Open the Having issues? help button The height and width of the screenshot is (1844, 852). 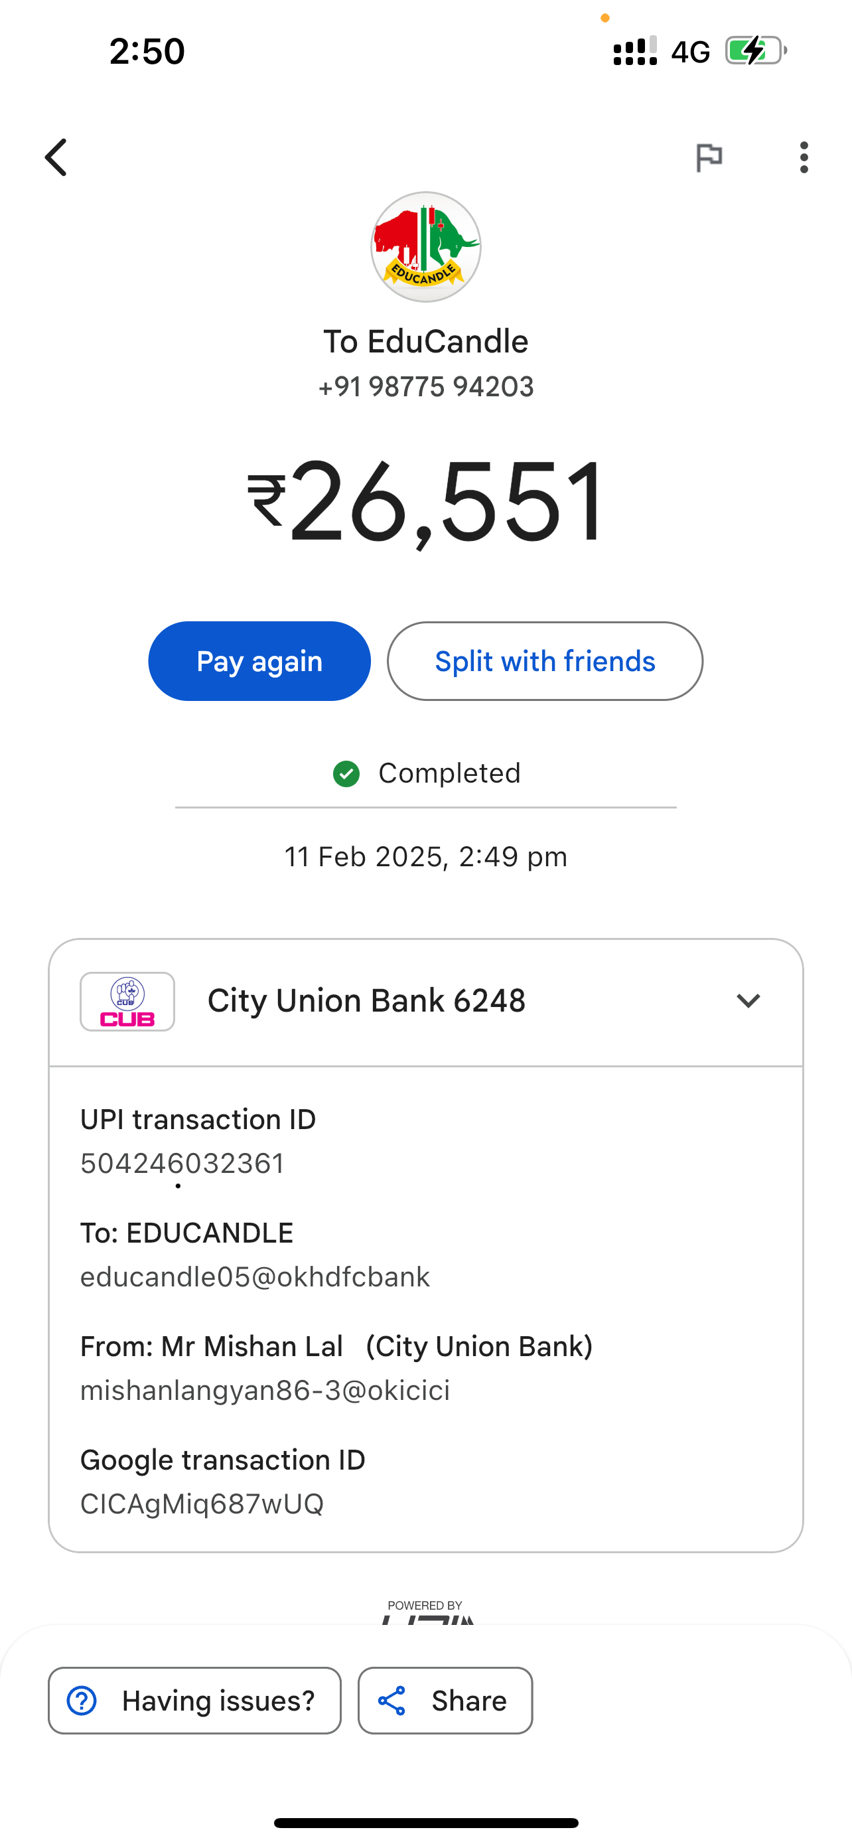coord(194,1701)
